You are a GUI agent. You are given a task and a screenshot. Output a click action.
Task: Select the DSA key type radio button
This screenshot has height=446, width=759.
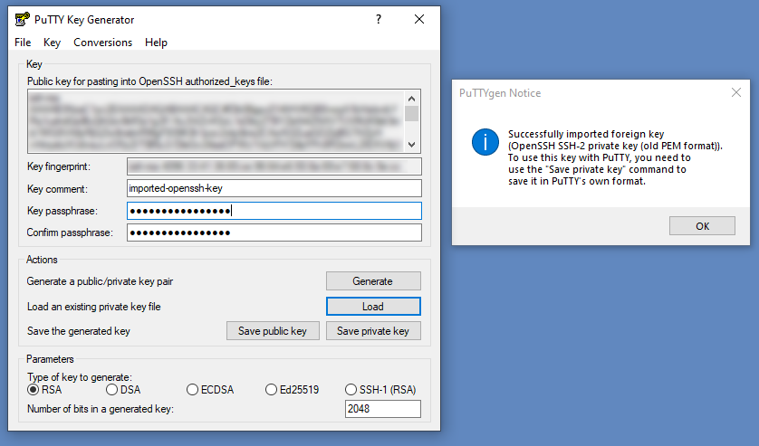tap(123, 390)
